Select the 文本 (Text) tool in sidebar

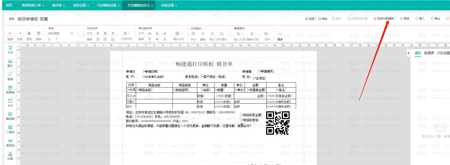tap(10, 49)
